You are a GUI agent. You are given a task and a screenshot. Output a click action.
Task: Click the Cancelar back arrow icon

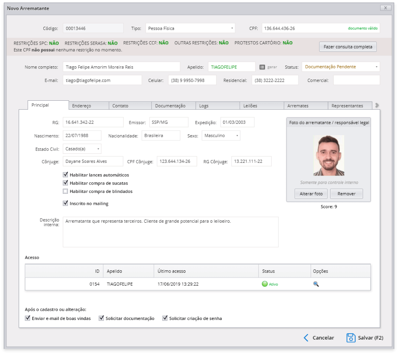point(306,338)
